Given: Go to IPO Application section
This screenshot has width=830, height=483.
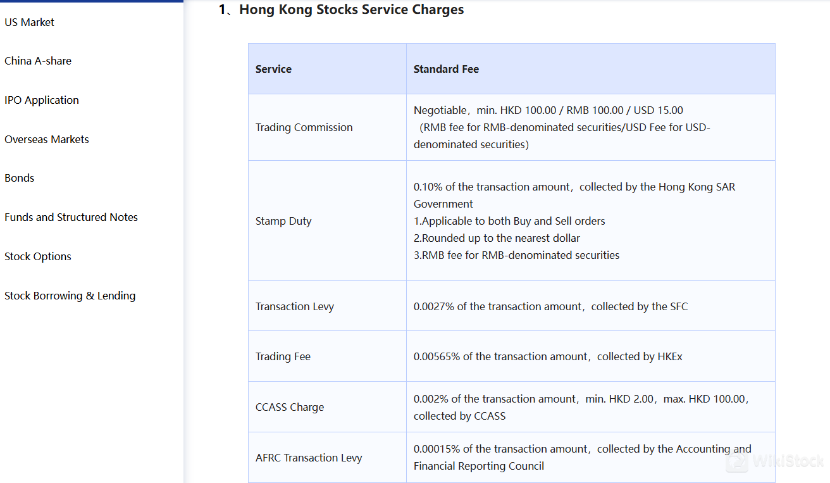Looking at the screenshot, I should [42, 100].
